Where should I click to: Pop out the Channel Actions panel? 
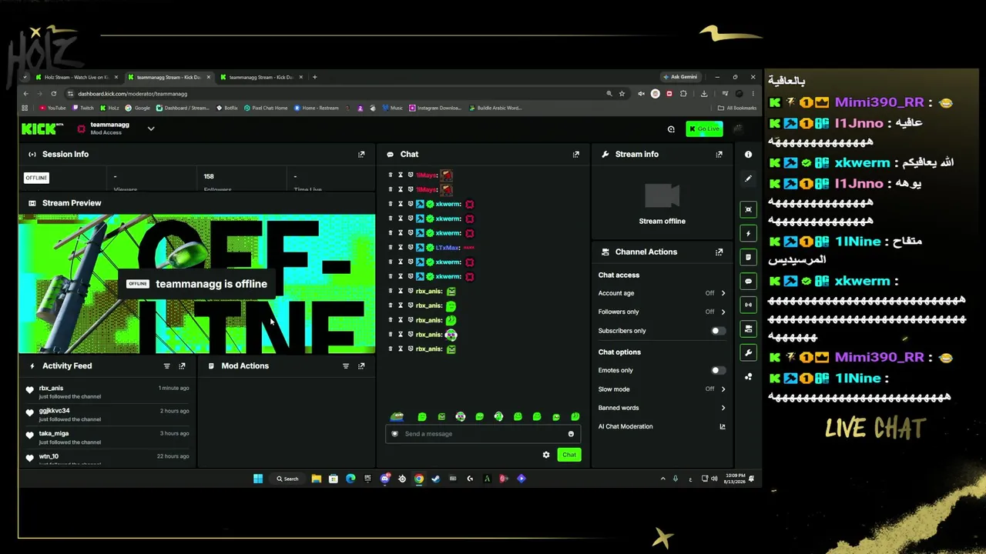719,252
